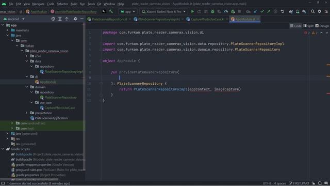
Task: Click the Attach Debugger to Process icon
Action: 233,11
